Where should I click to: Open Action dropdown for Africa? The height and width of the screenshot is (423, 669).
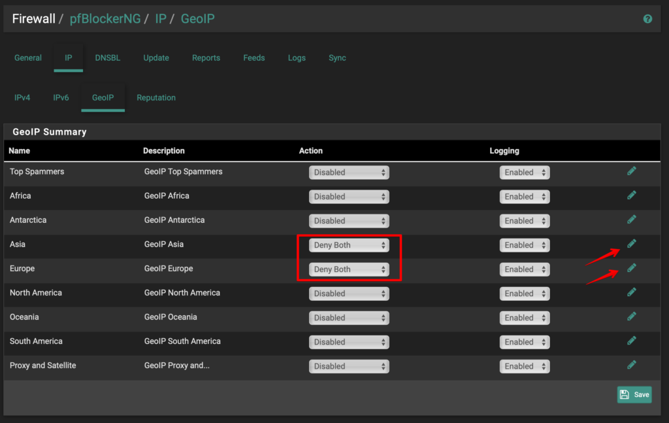coord(349,197)
